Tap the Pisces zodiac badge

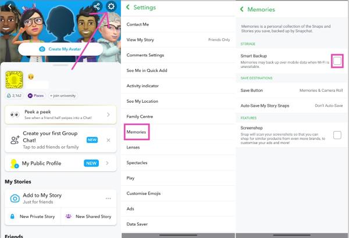pyautogui.click(x=36, y=96)
